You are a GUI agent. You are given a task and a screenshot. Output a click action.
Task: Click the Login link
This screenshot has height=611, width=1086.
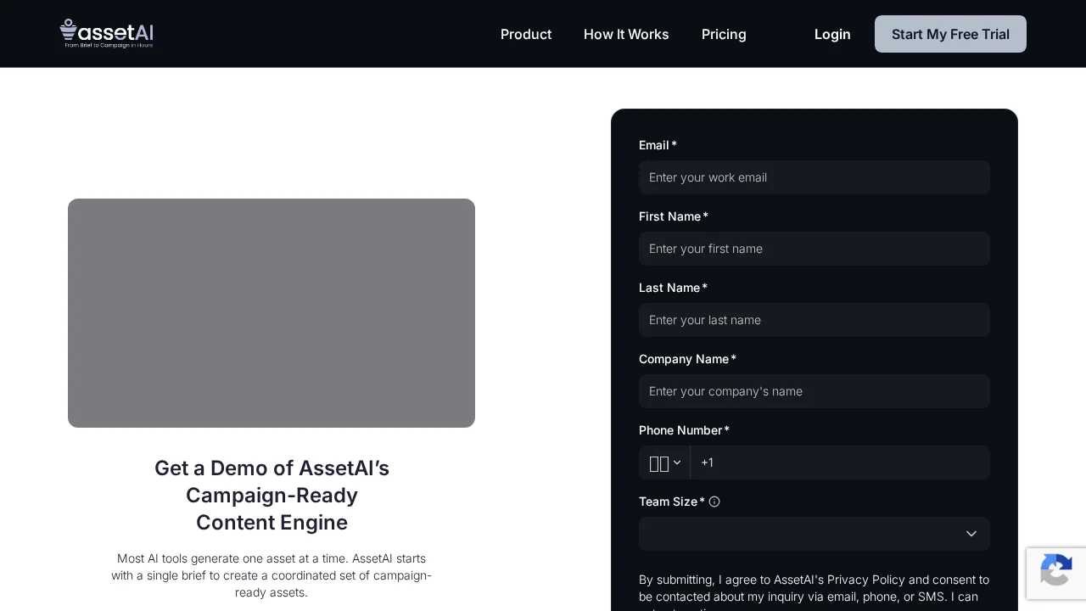pos(832,34)
